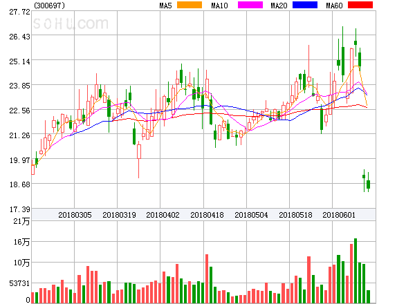The height and width of the screenshot is (304, 415).
Task: Click the MA10 legend label
Action: point(219,6)
